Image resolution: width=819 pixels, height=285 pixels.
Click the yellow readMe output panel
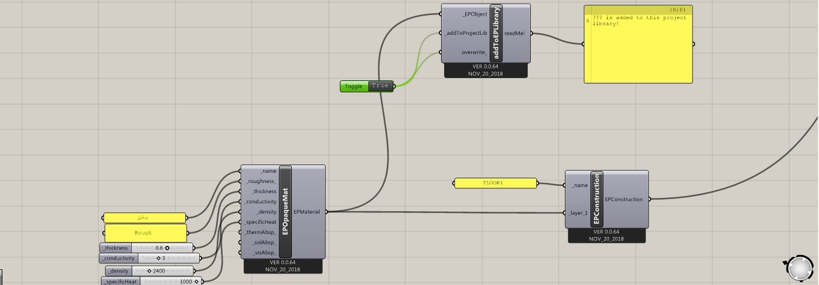tap(638, 44)
